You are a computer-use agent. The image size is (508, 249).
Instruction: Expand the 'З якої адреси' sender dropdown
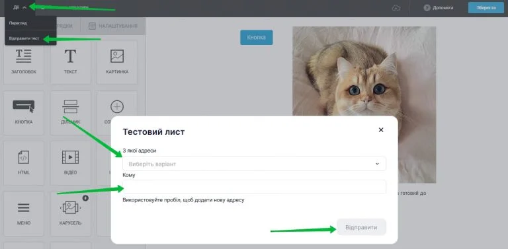(254, 164)
